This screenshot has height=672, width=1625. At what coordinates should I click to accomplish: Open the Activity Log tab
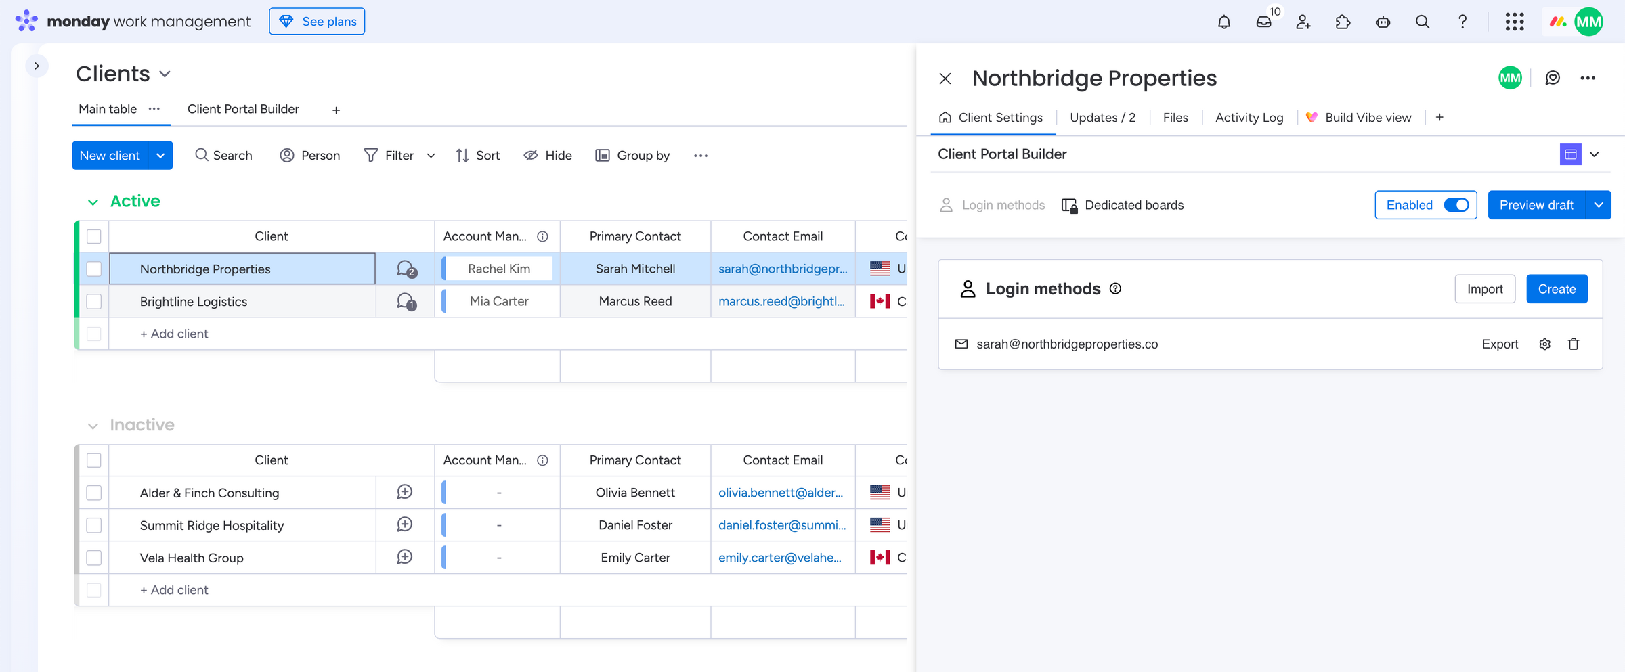point(1249,118)
